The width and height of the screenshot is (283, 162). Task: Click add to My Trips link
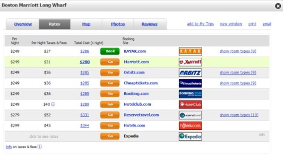200,24
